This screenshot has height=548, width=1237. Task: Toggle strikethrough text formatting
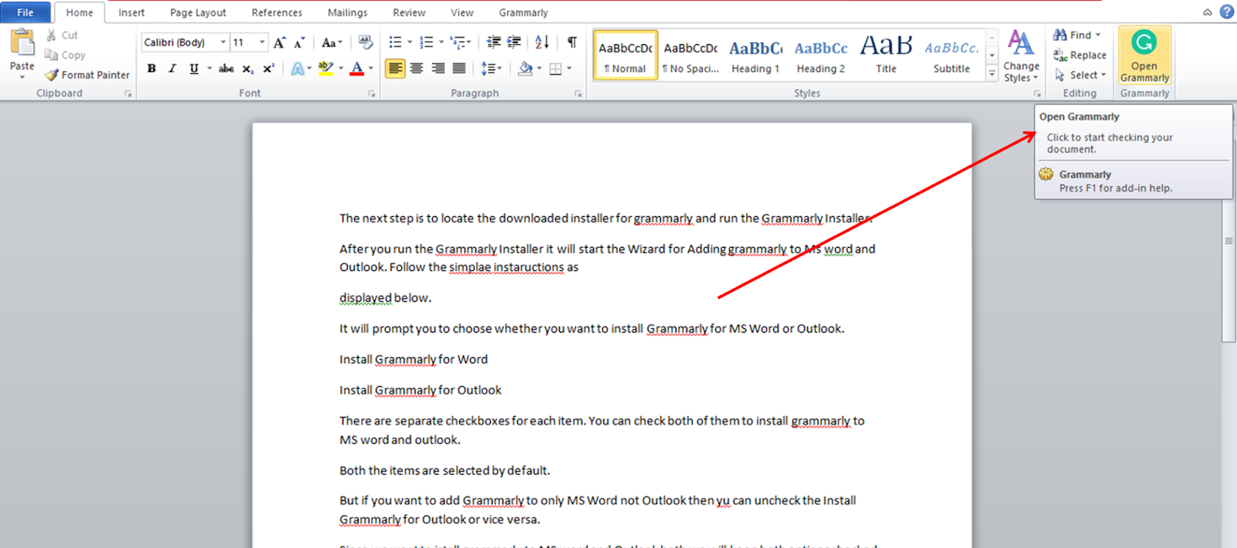(226, 69)
